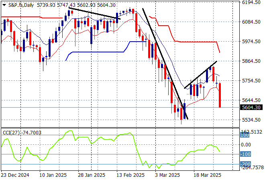Select the rising black trendline in March
Image resolution: width=265 pixels, height=180 pixels.
point(201,74)
